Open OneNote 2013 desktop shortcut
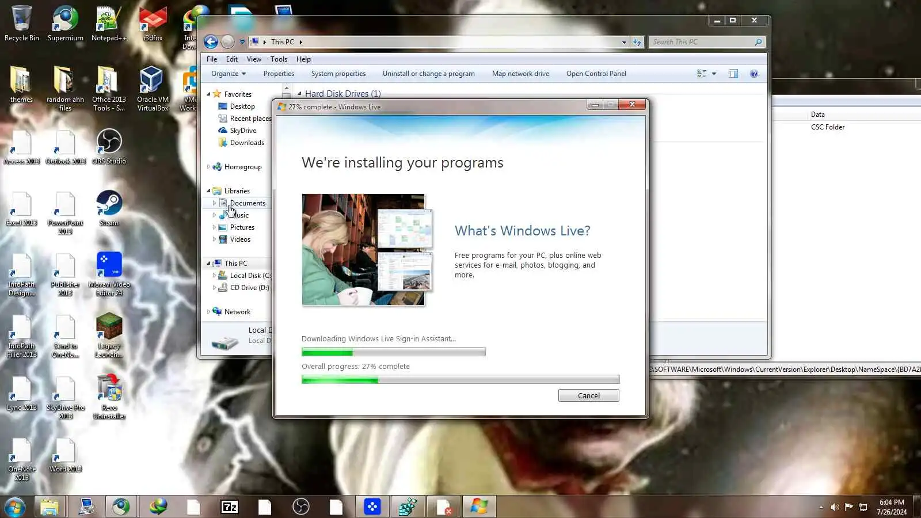This screenshot has width=921, height=518. tap(21, 459)
